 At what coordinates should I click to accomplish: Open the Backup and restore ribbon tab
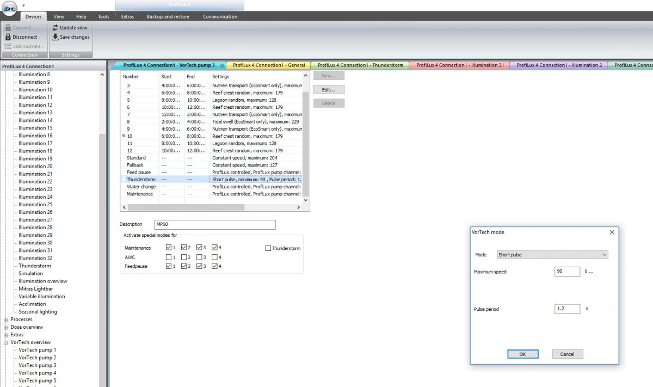pyautogui.click(x=168, y=17)
